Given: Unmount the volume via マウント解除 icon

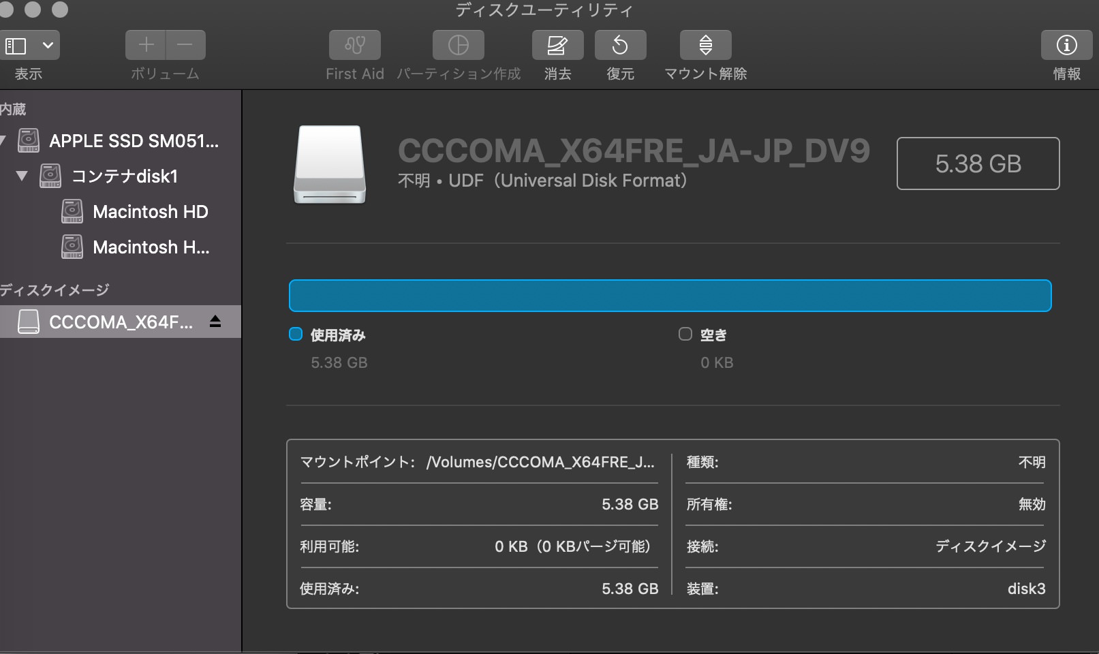Looking at the screenshot, I should pos(705,46).
